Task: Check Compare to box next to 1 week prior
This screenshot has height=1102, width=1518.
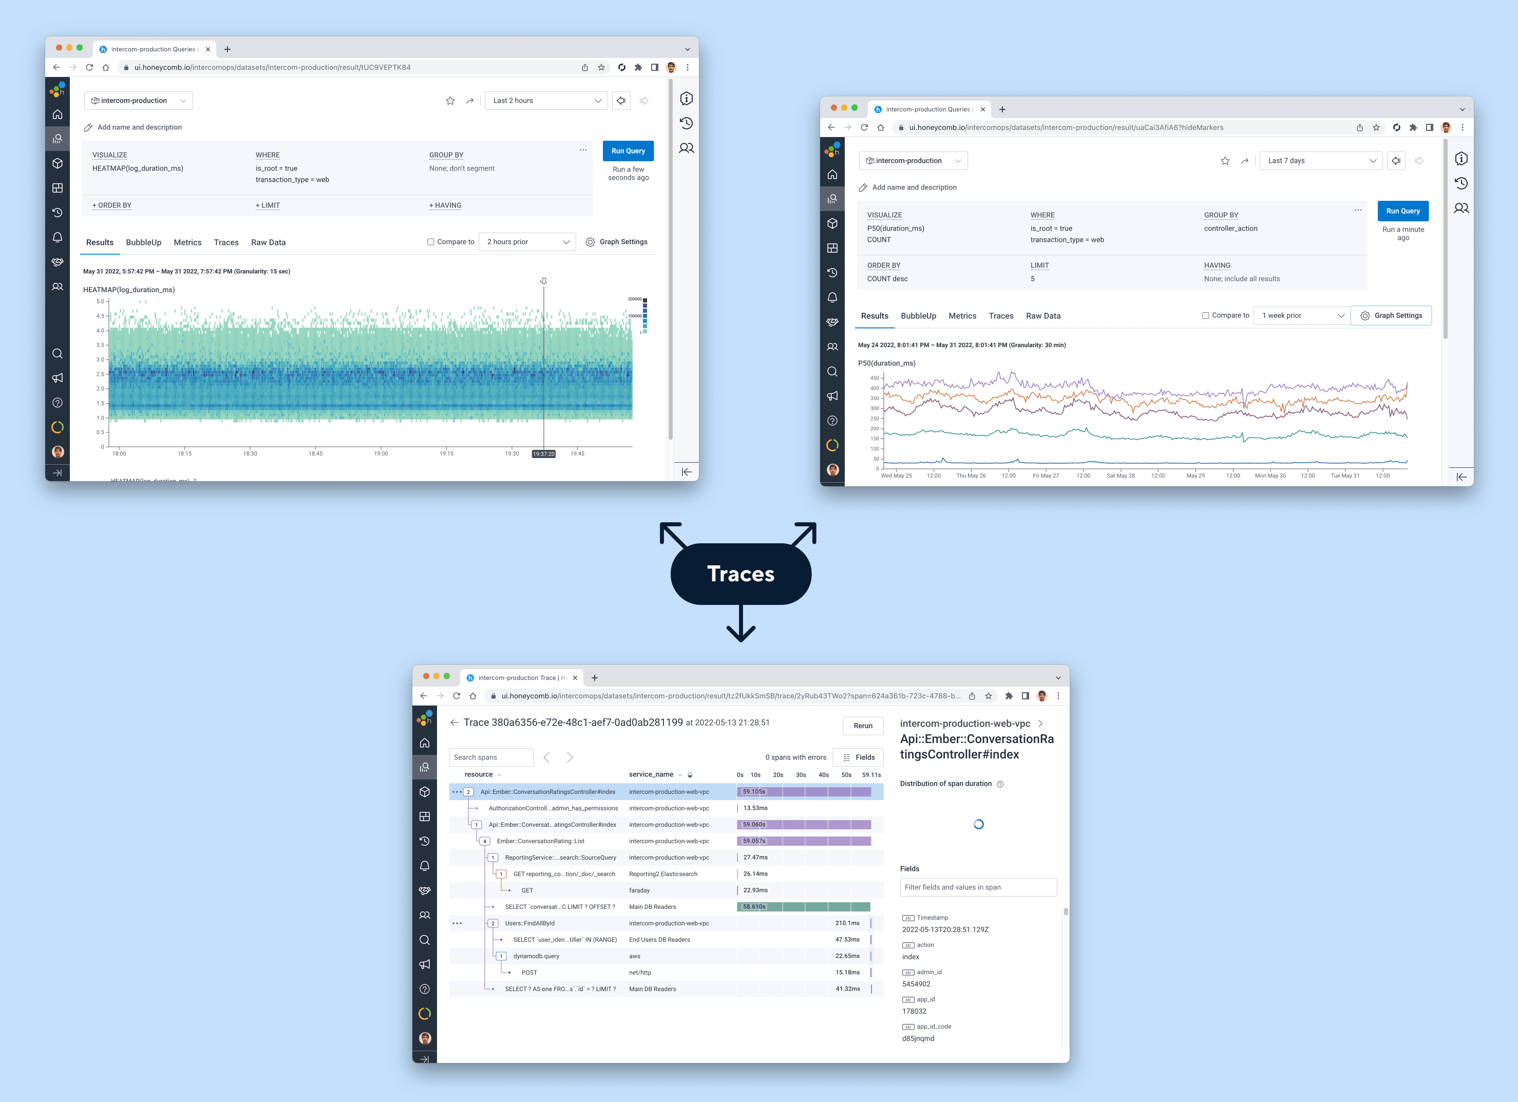Action: pos(1205,316)
